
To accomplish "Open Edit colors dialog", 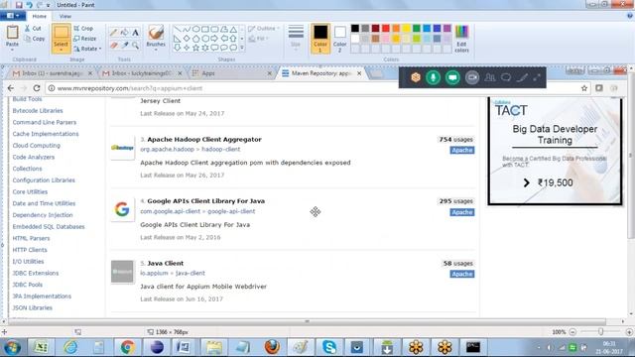I will (461, 39).
